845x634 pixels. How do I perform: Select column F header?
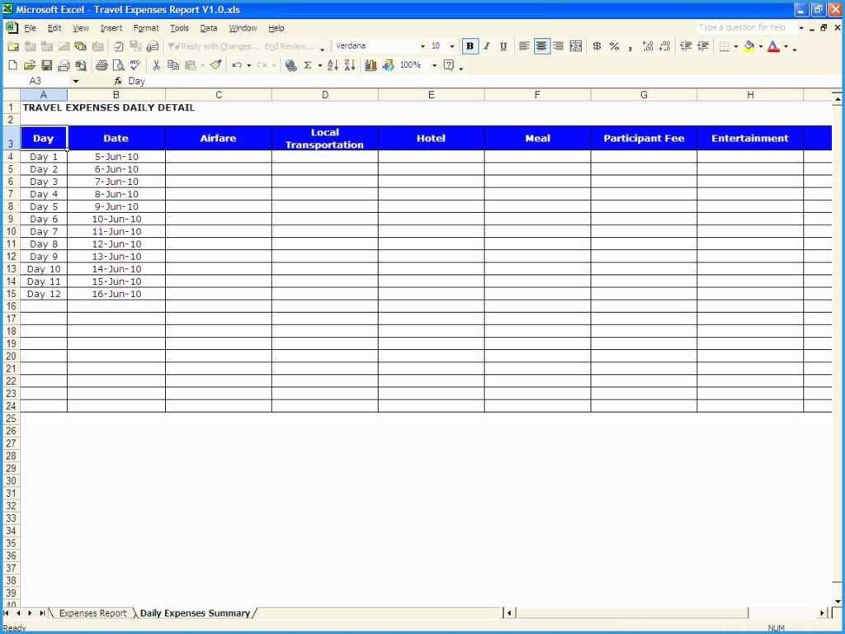[537, 95]
